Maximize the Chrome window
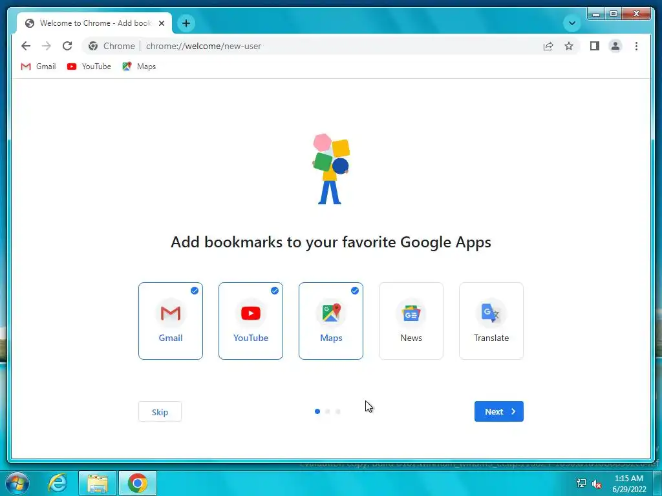662x496 pixels. [x=614, y=14]
